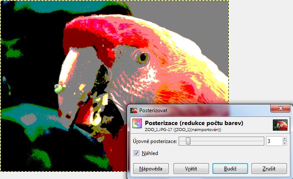This screenshot has width=293, height=179.
Task: Close the Posterizovat dialog
Action: coord(281,108)
